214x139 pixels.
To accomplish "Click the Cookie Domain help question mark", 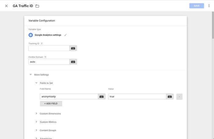I will click(45, 57).
